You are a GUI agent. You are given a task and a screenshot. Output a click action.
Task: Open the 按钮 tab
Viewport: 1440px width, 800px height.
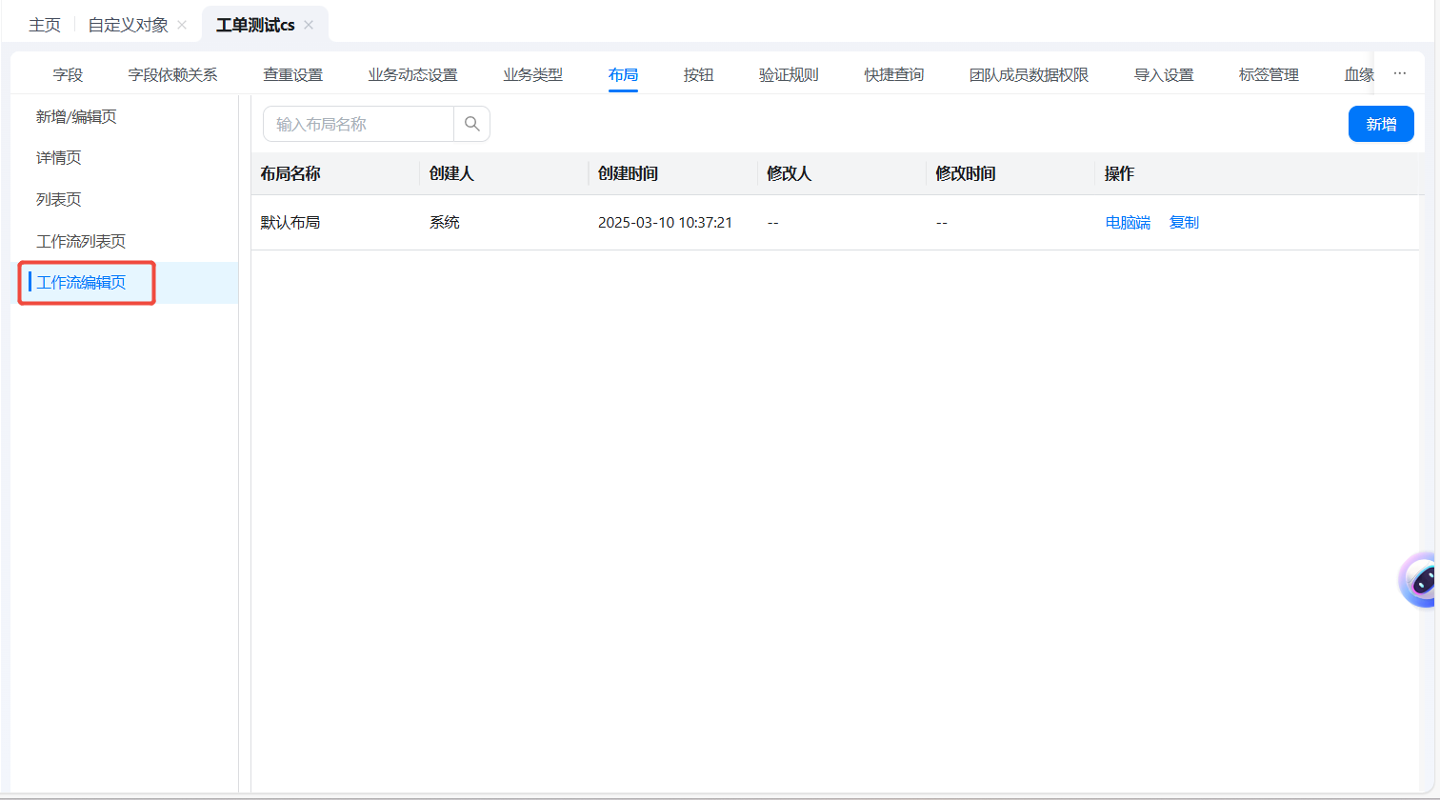pos(698,74)
